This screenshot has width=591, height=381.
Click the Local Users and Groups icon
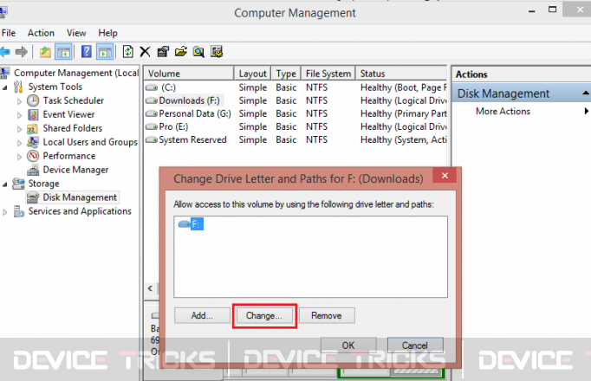click(x=33, y=142)
